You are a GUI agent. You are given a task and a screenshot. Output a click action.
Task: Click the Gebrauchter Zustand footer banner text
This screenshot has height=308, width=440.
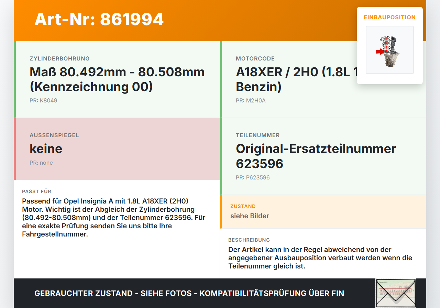click(x=189, y=293)
